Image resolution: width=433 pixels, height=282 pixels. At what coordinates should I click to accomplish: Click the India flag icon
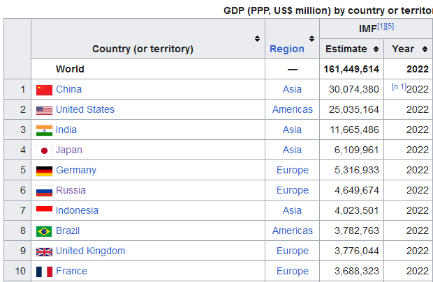tap(44, 130)
